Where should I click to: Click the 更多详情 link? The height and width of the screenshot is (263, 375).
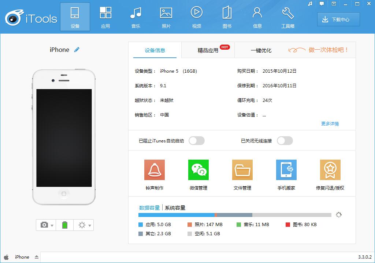(330, 124)
